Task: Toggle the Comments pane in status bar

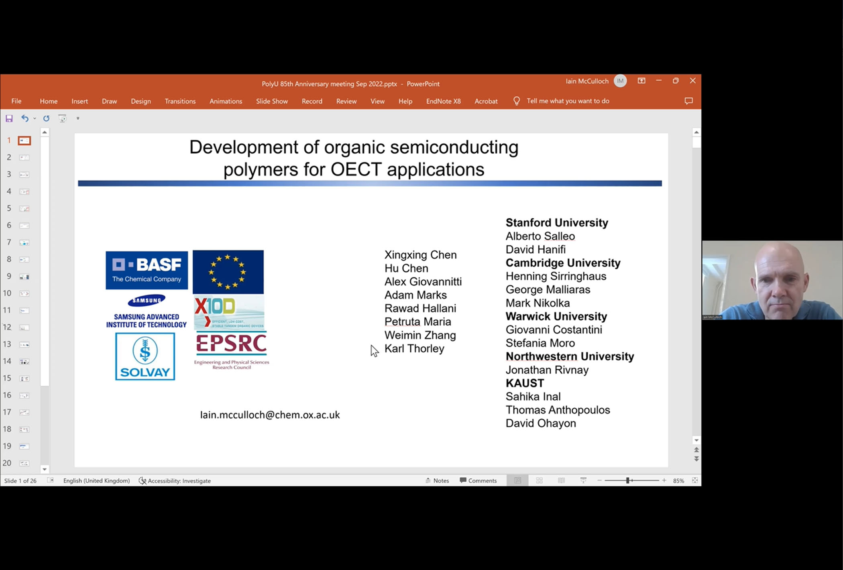Action: [x=478, y=480]
